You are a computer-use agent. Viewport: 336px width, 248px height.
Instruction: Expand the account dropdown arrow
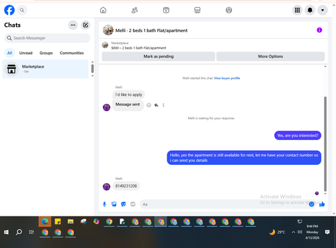pos(323,10)
